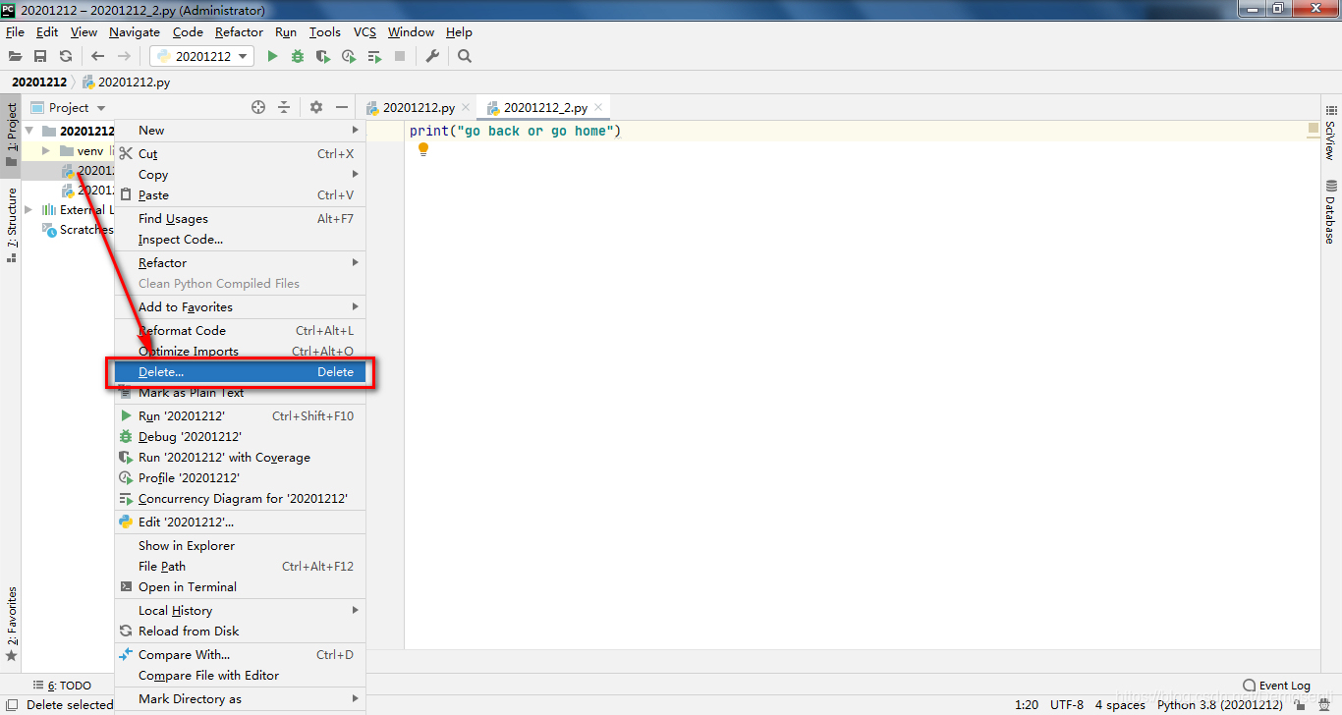1342x715 pixels.
Task: Toggle the 2: Favorites tool window button
Action: [11, 624]
